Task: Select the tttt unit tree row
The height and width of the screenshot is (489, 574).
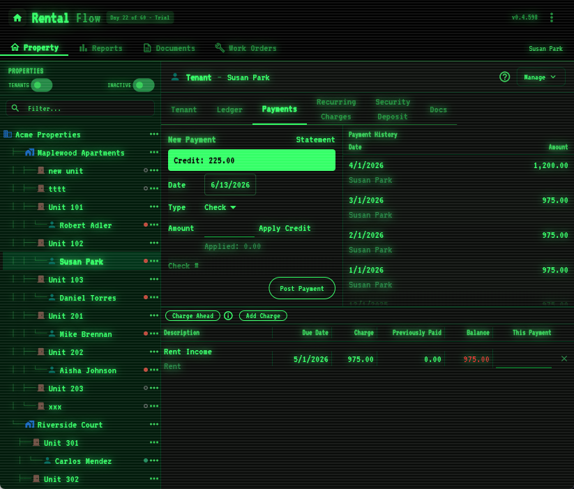Action: pyautogui.click(x=82, y=188)
